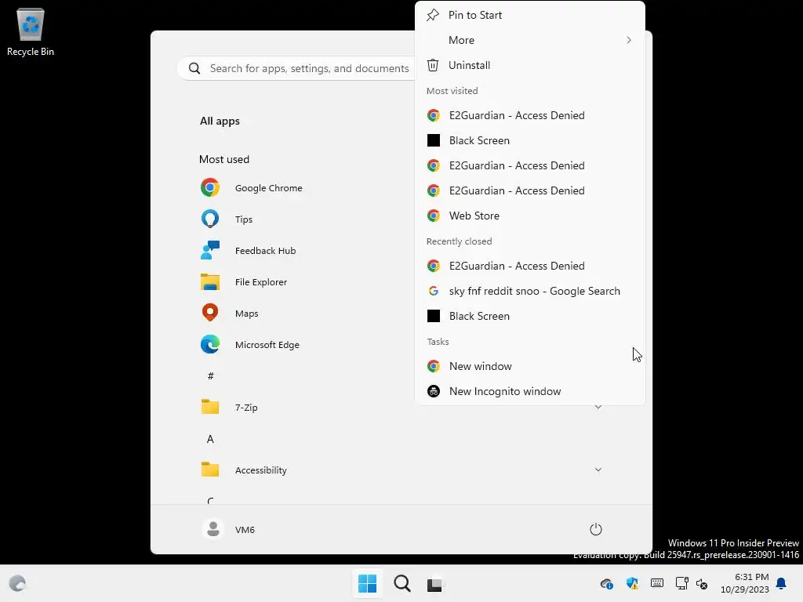Open taskbar Search magnifier icon
Image resolution: width=803 pixels, height=602 pixels.
pos(402,583)
